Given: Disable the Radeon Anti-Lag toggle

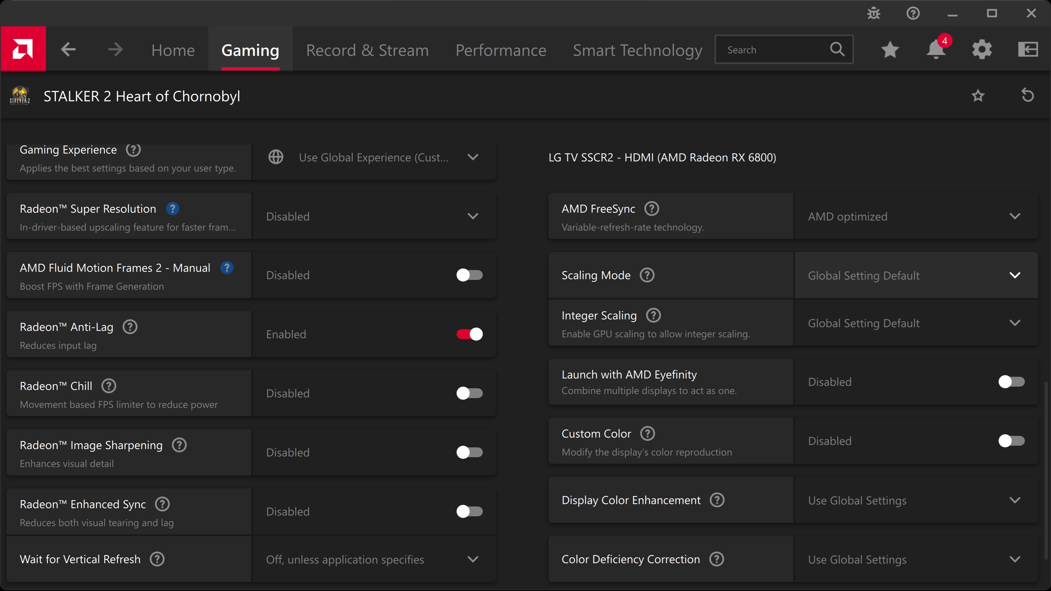Looking at the screenshot, I should (470, 334).
